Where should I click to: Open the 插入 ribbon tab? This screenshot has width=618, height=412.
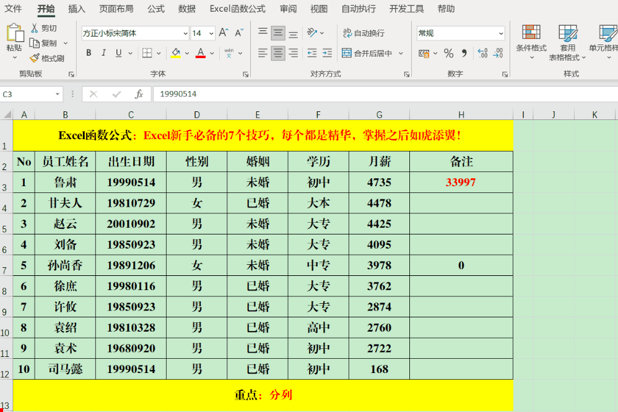(x=77, y=9)
